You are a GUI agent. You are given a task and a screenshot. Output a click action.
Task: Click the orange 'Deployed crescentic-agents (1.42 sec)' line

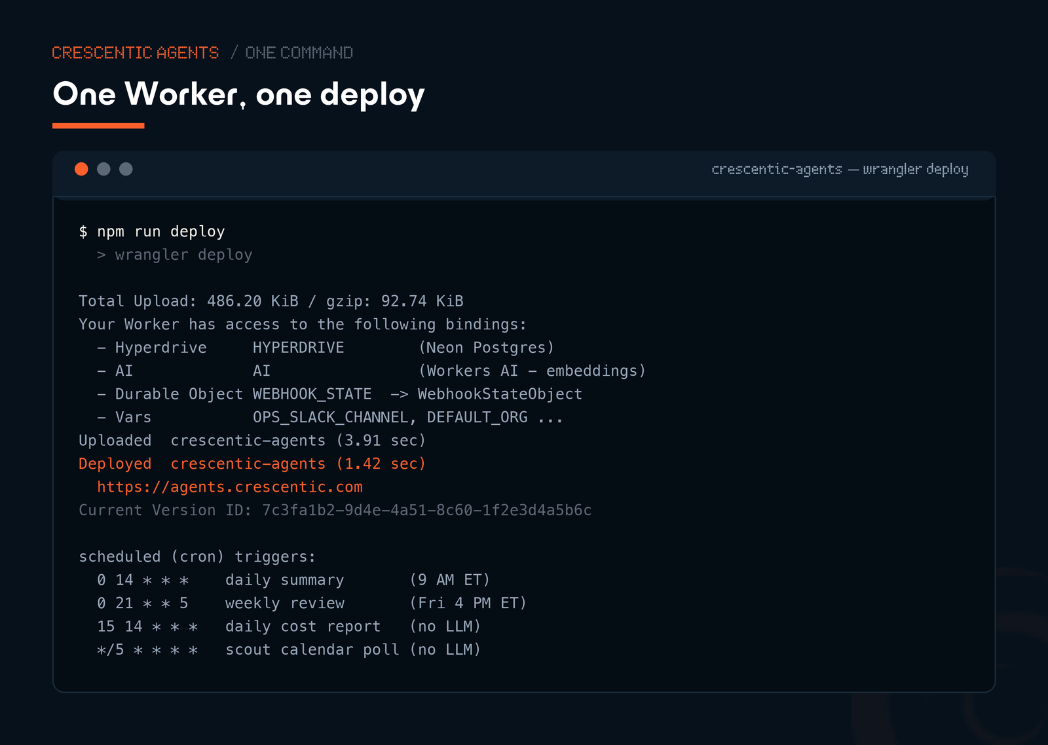click(252, 464)
